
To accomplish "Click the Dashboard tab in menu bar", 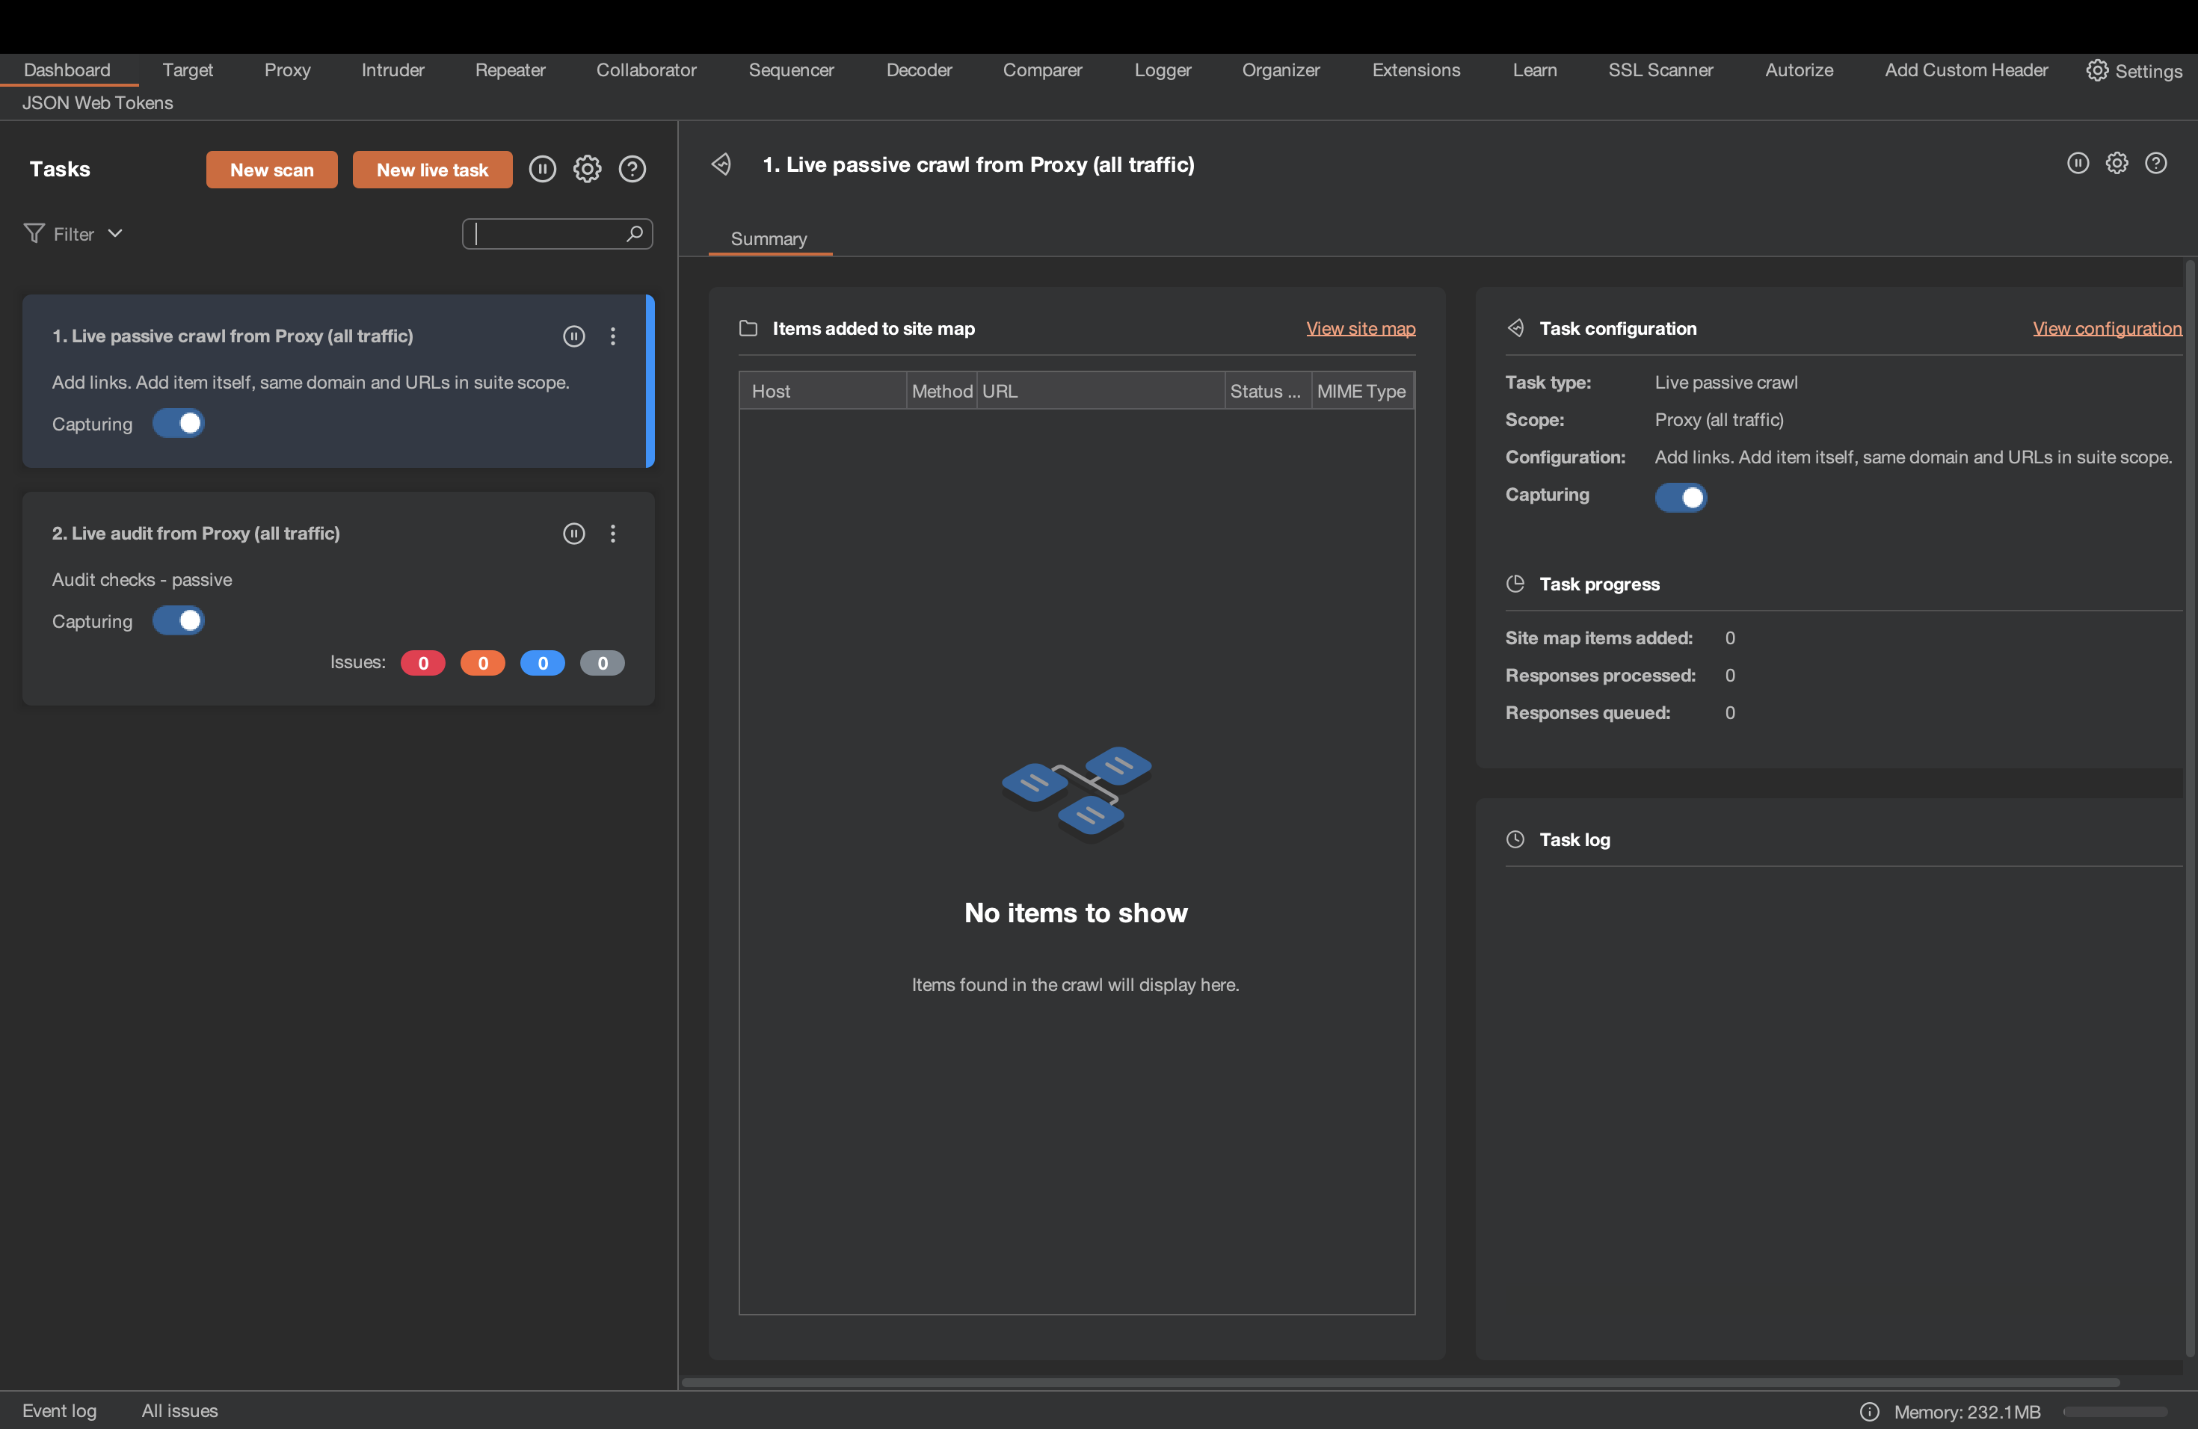I will click(66, 69).
